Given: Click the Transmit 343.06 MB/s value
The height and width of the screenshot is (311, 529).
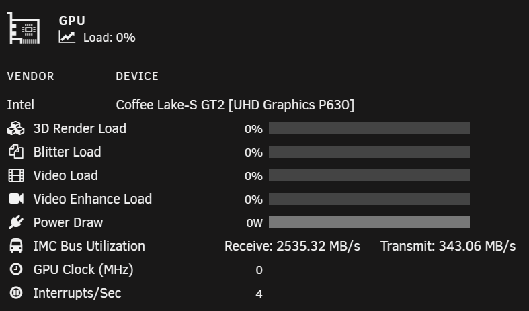Looking at the screenshot, I should [448, 247].
